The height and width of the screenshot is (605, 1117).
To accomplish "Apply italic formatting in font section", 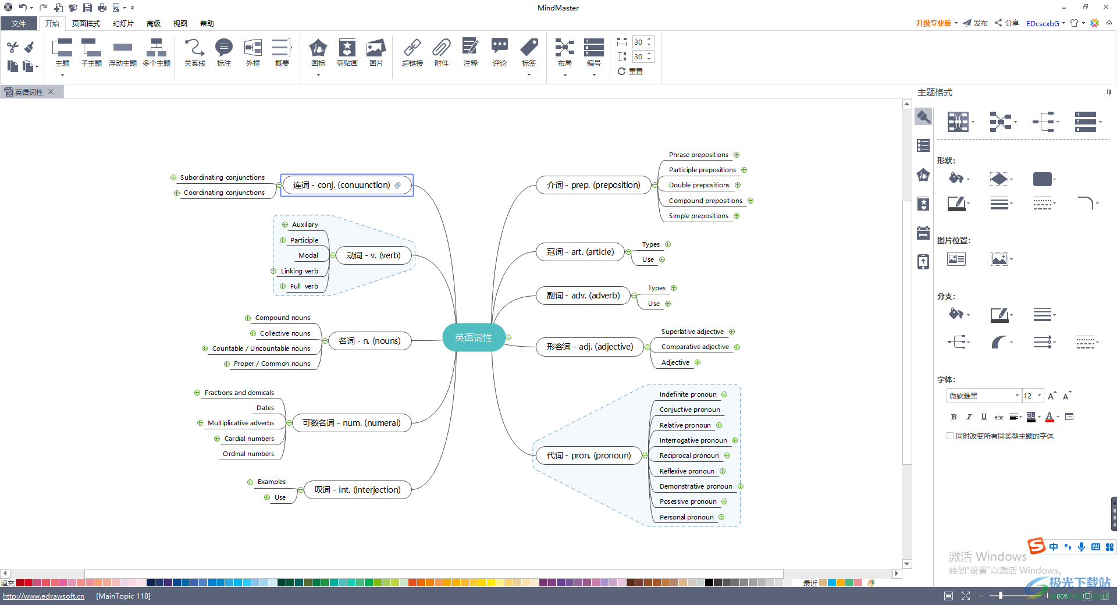I will click(x=969, y=417).
